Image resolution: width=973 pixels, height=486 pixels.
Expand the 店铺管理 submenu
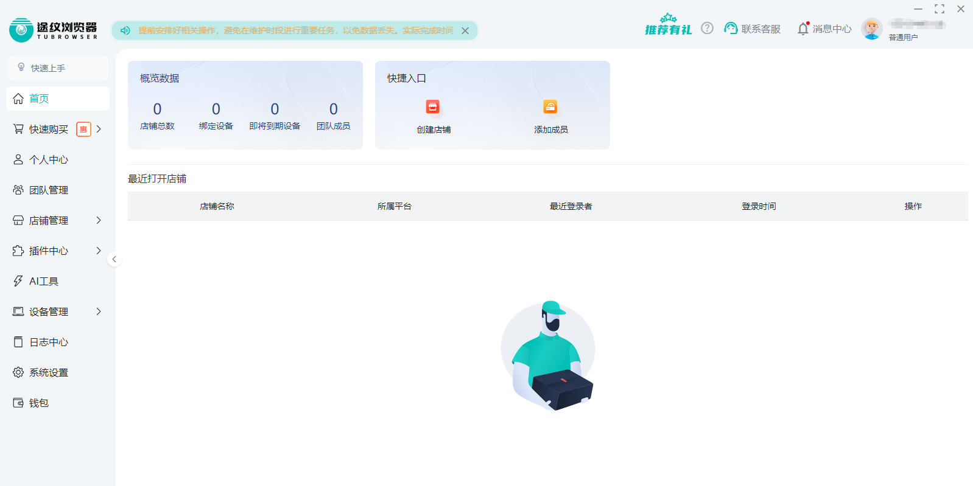point(99,220)
